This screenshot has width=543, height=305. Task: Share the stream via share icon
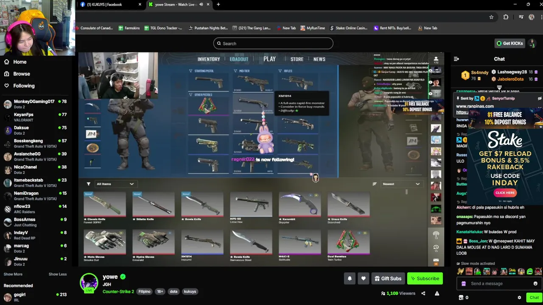pyautogui.click(x=423, y=293)
